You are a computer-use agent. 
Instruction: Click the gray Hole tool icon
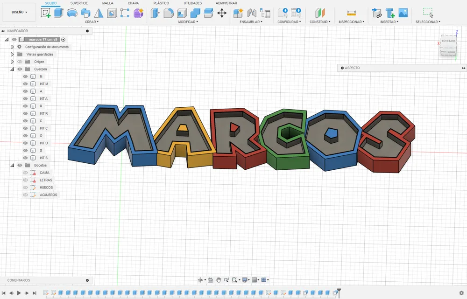[112, 13]
